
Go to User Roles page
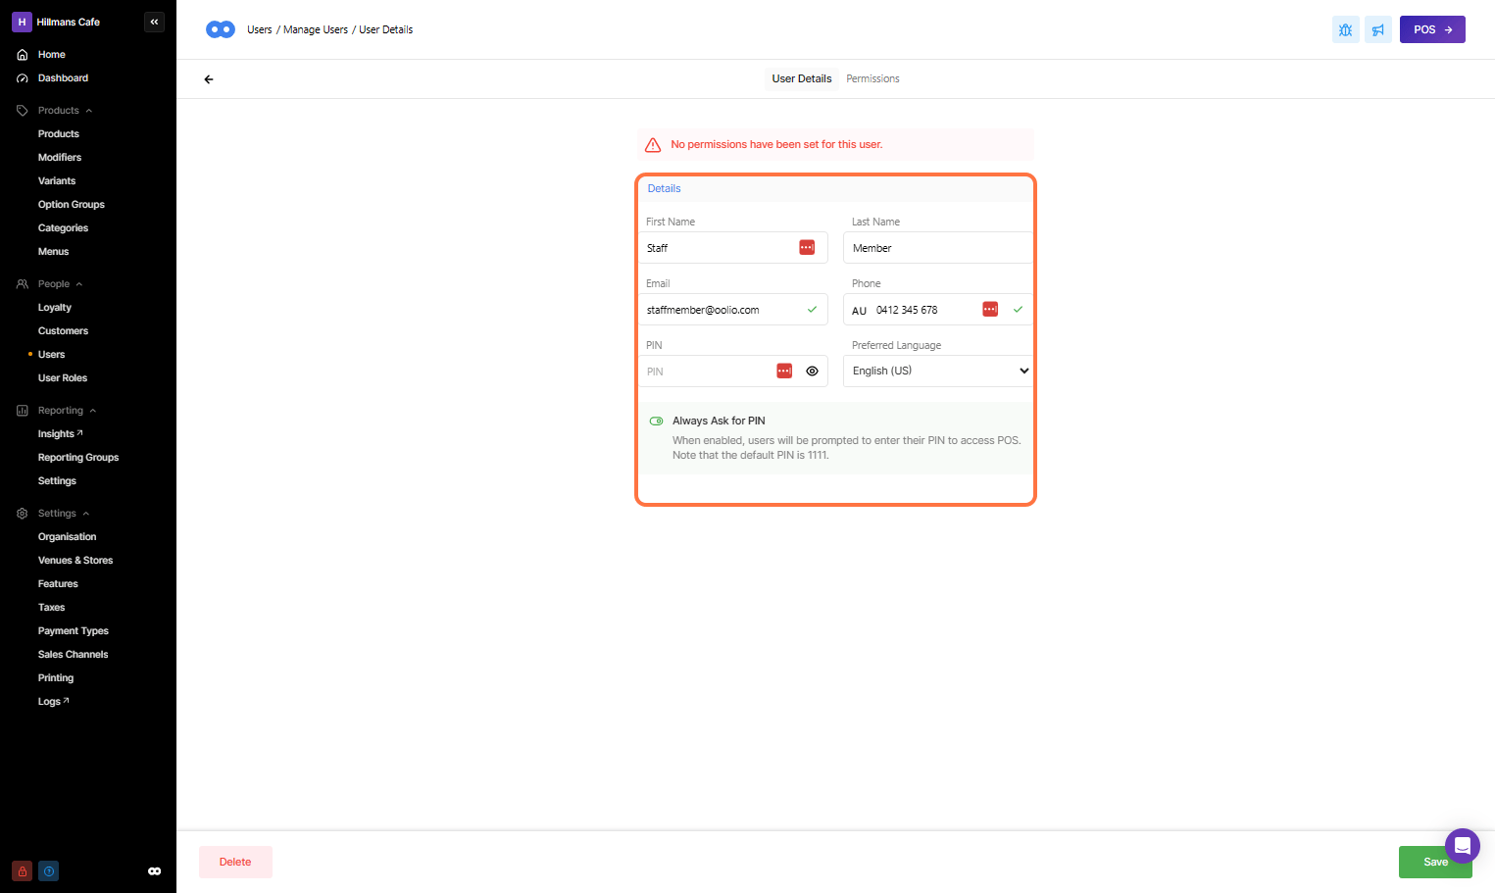pos(63,378)
